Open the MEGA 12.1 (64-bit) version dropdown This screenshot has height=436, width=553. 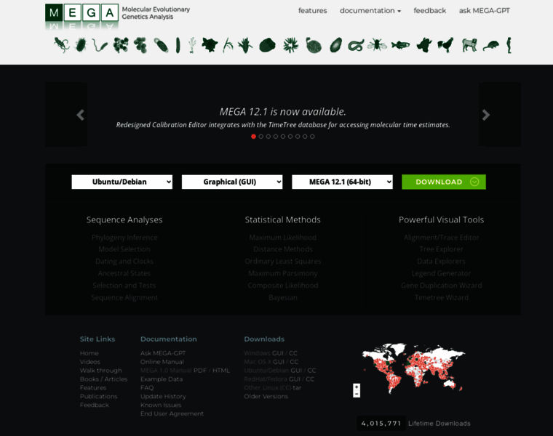coord(342,182)
